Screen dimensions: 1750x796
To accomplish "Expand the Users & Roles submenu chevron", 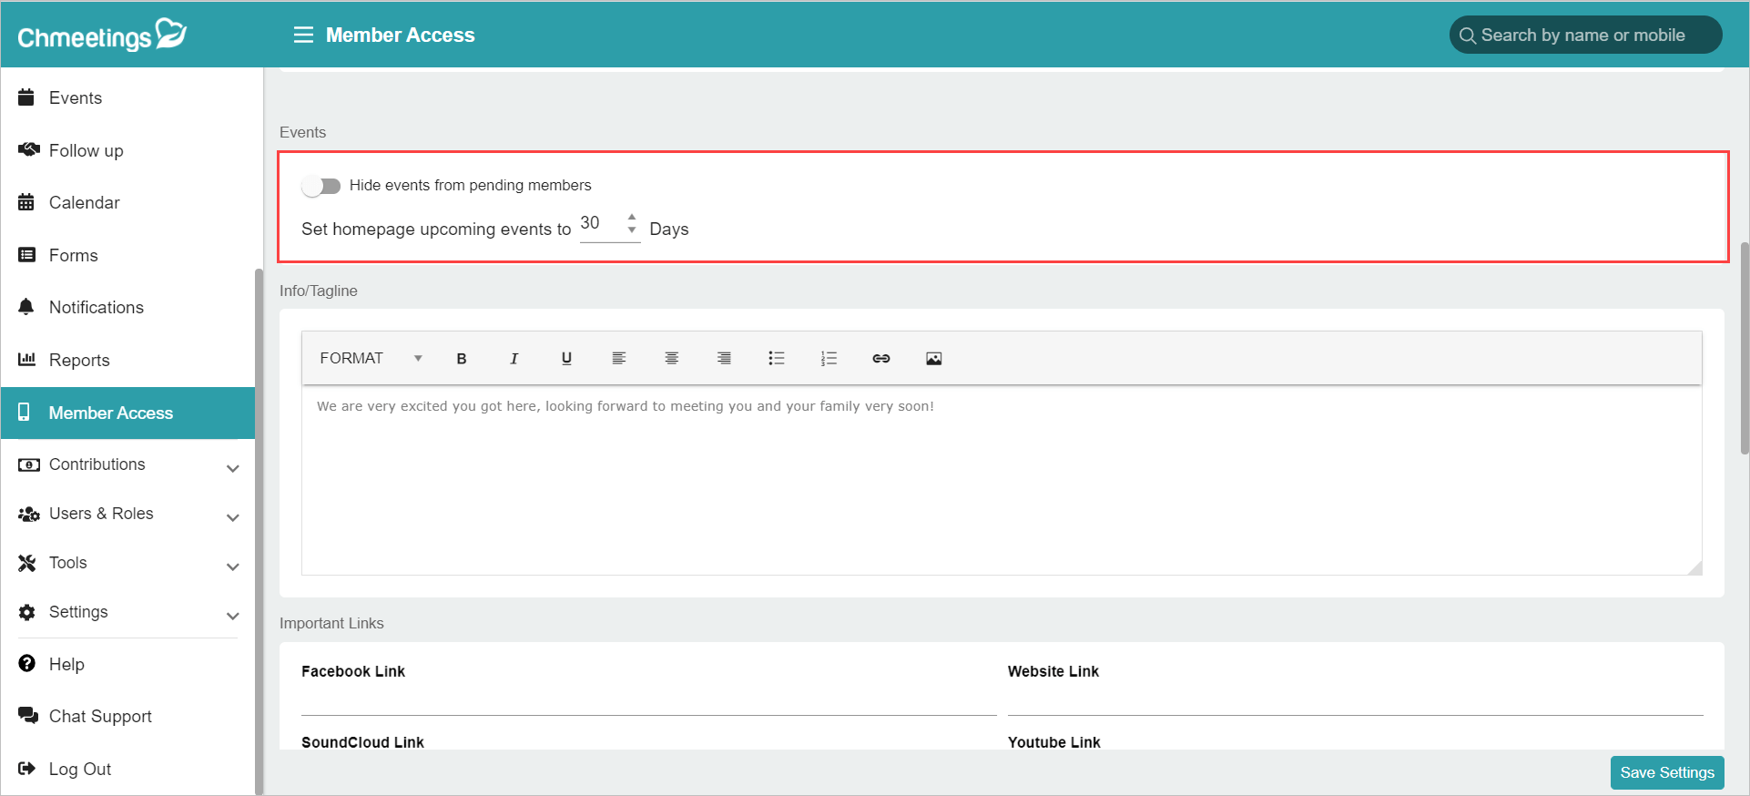I will tap(233, 517).
